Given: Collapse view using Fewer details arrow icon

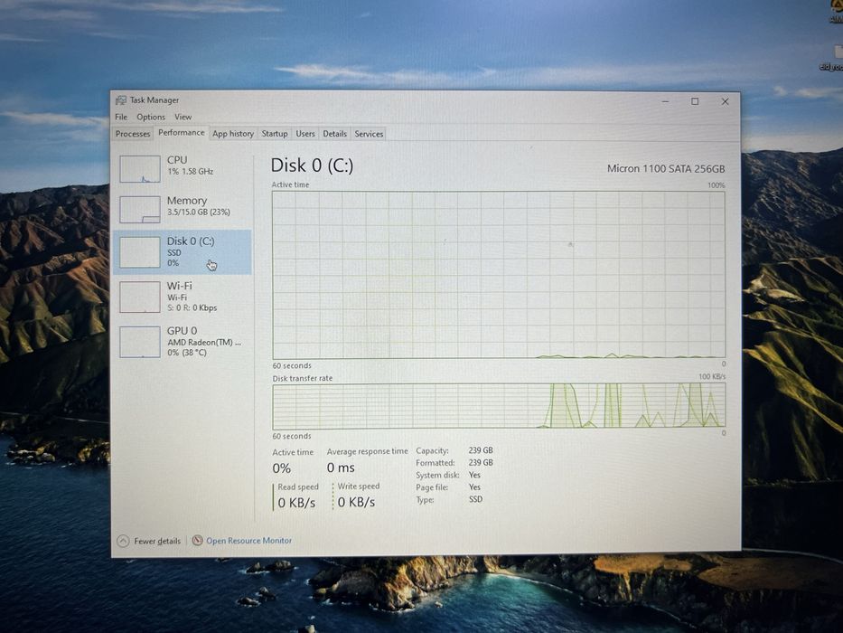Looking at the screenshot, I should tap(123, 541).
